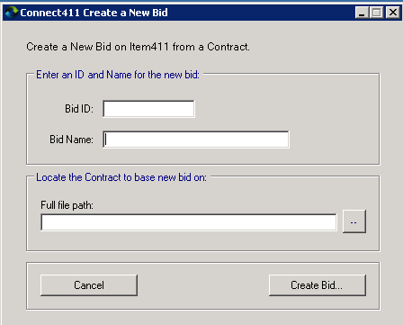Maximize the Connect411 dialog window
The height and width of the screenshot is (325, 403).
click(x=377, y=13)
